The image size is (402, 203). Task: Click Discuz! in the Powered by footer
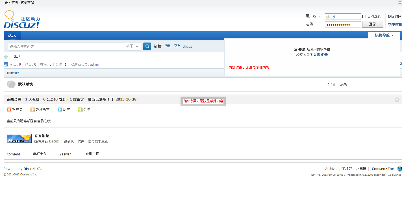29,169
